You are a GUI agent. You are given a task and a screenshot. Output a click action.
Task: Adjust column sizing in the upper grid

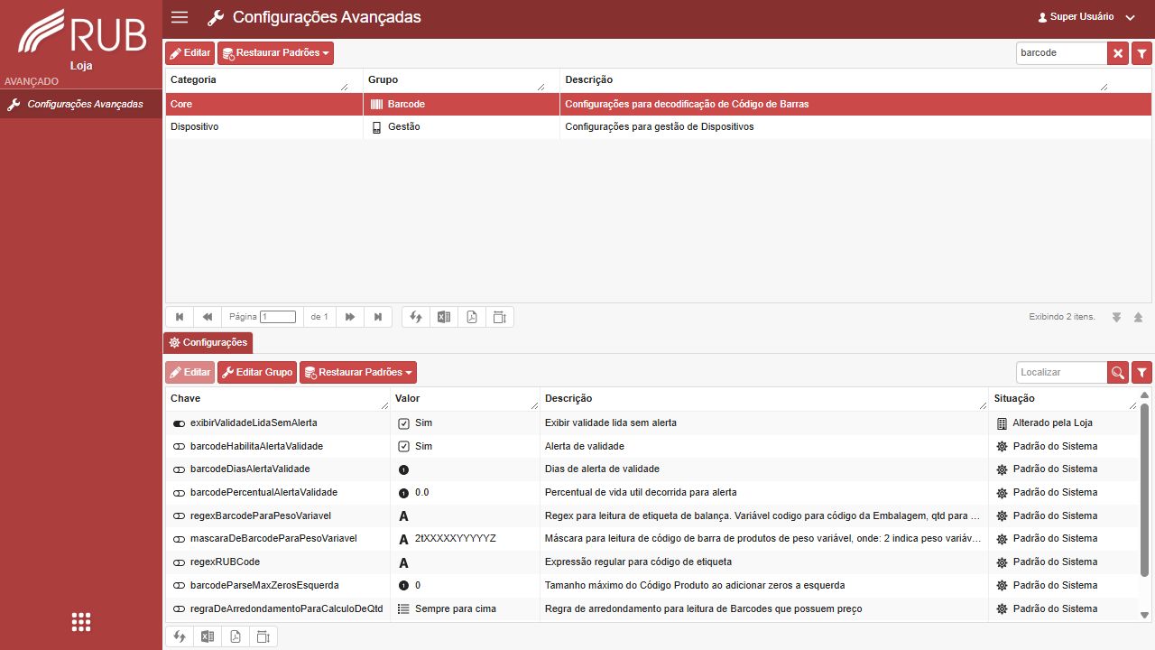500,317
